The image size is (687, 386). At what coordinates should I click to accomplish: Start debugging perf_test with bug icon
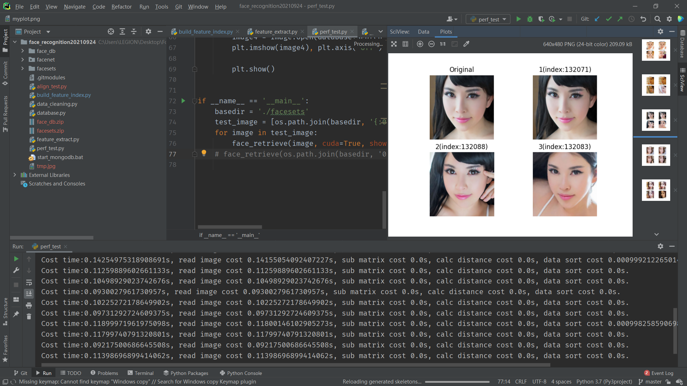[530, 19]
